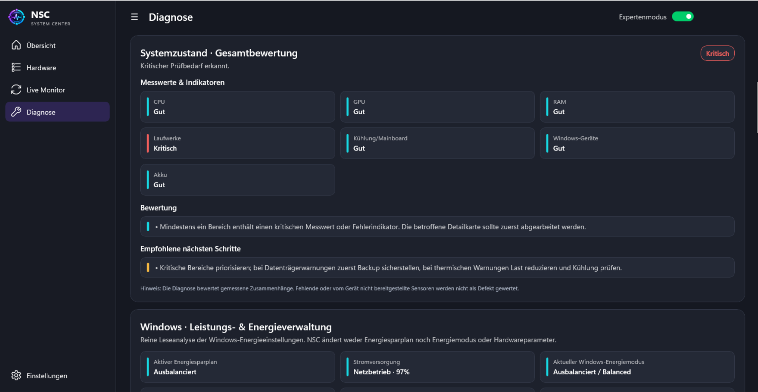Select the Kühlung/Mainboard card
The image size is (758, 392).
437,143
